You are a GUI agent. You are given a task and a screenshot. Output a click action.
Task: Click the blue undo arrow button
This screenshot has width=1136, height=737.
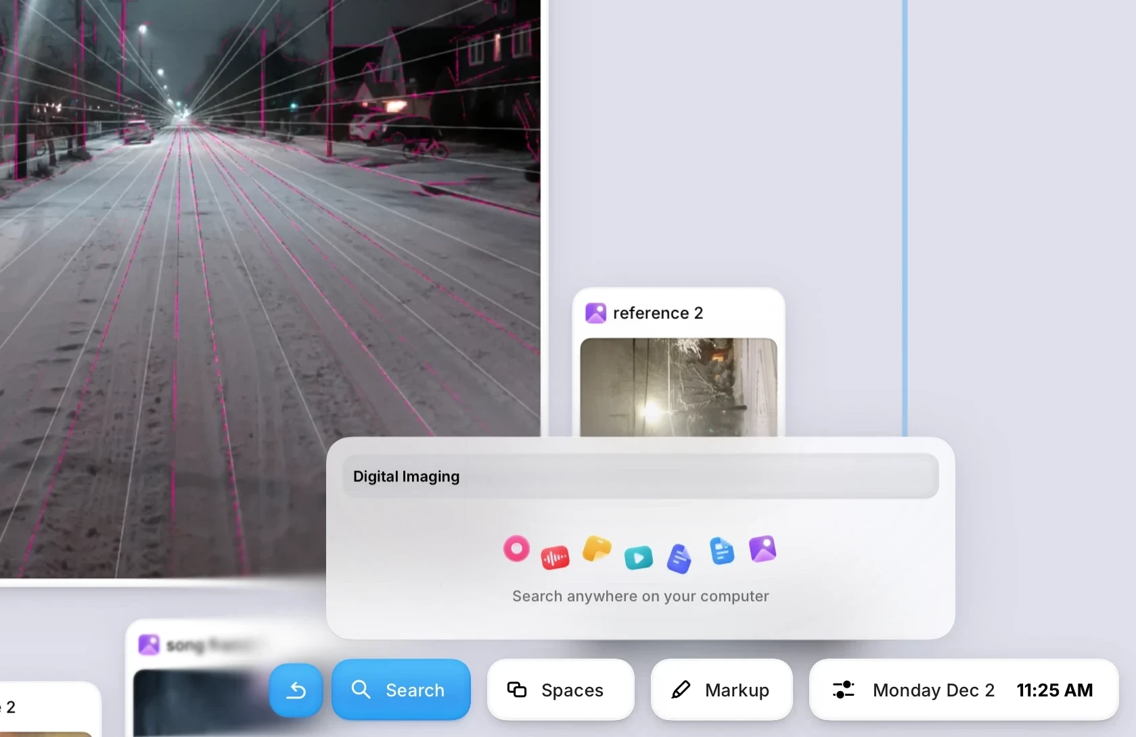[x=296, y=690]
